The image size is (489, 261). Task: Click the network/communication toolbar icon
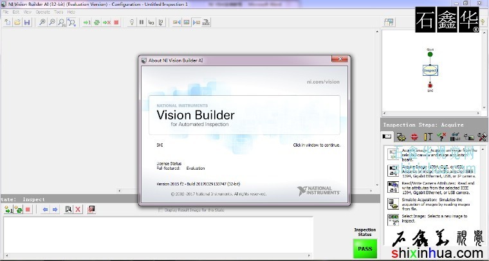(x=206, y=22)
